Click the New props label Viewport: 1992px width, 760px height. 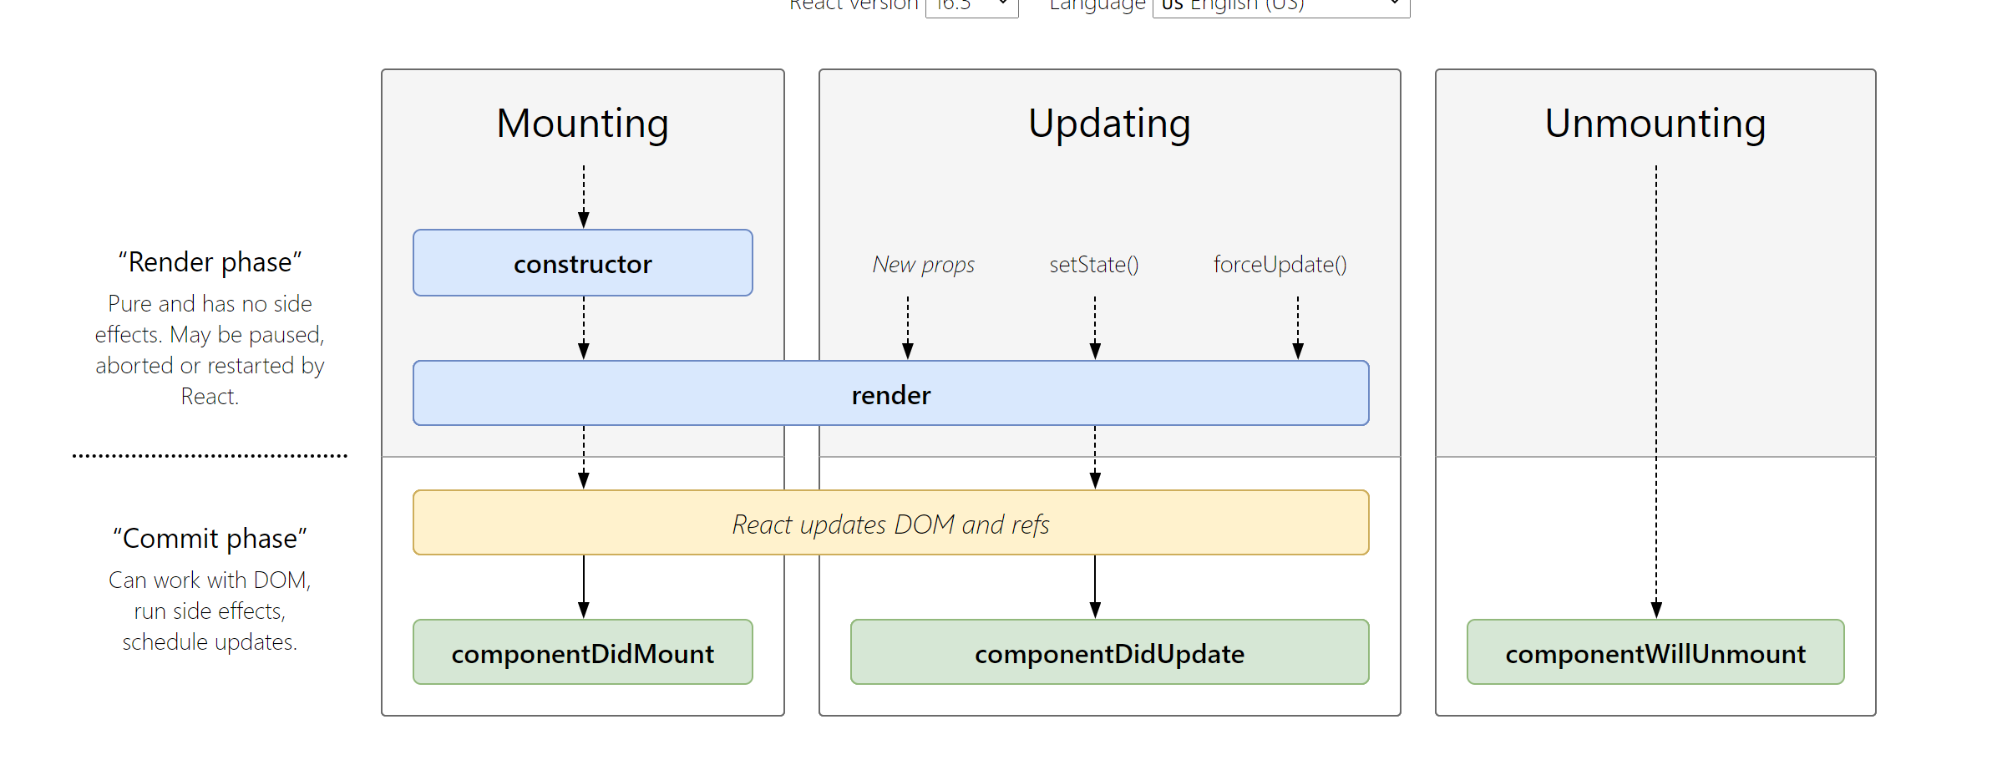(923, 265)
